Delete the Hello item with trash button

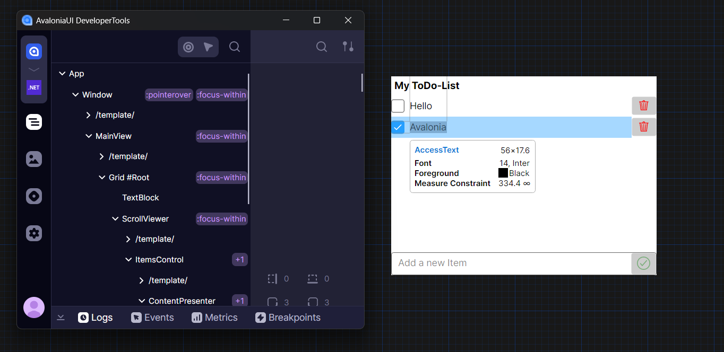point(643,105)
